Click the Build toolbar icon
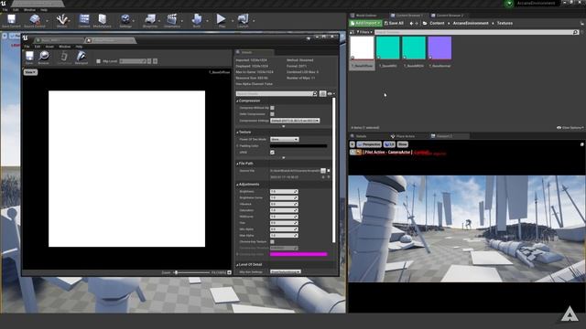Viewport: 586px width, 329px height. click(x=197, y=21)
